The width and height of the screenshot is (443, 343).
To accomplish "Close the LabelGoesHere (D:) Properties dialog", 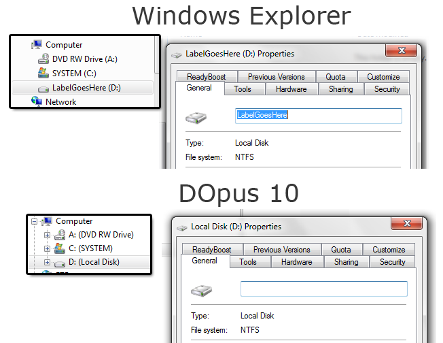I will coord(401,50).
